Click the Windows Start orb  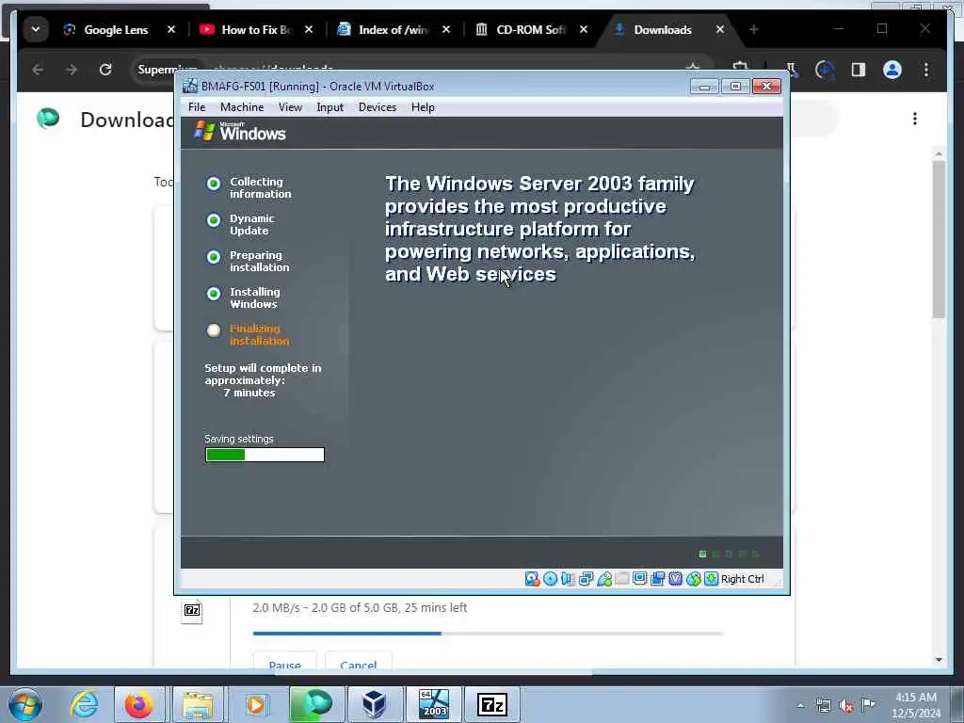pos(24,704)
